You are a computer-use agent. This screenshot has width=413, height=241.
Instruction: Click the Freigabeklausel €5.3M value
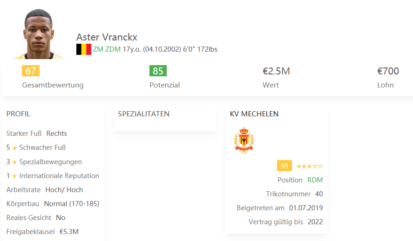(x=69, y=232)
